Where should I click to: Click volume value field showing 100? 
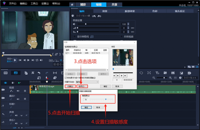point(124,24)
